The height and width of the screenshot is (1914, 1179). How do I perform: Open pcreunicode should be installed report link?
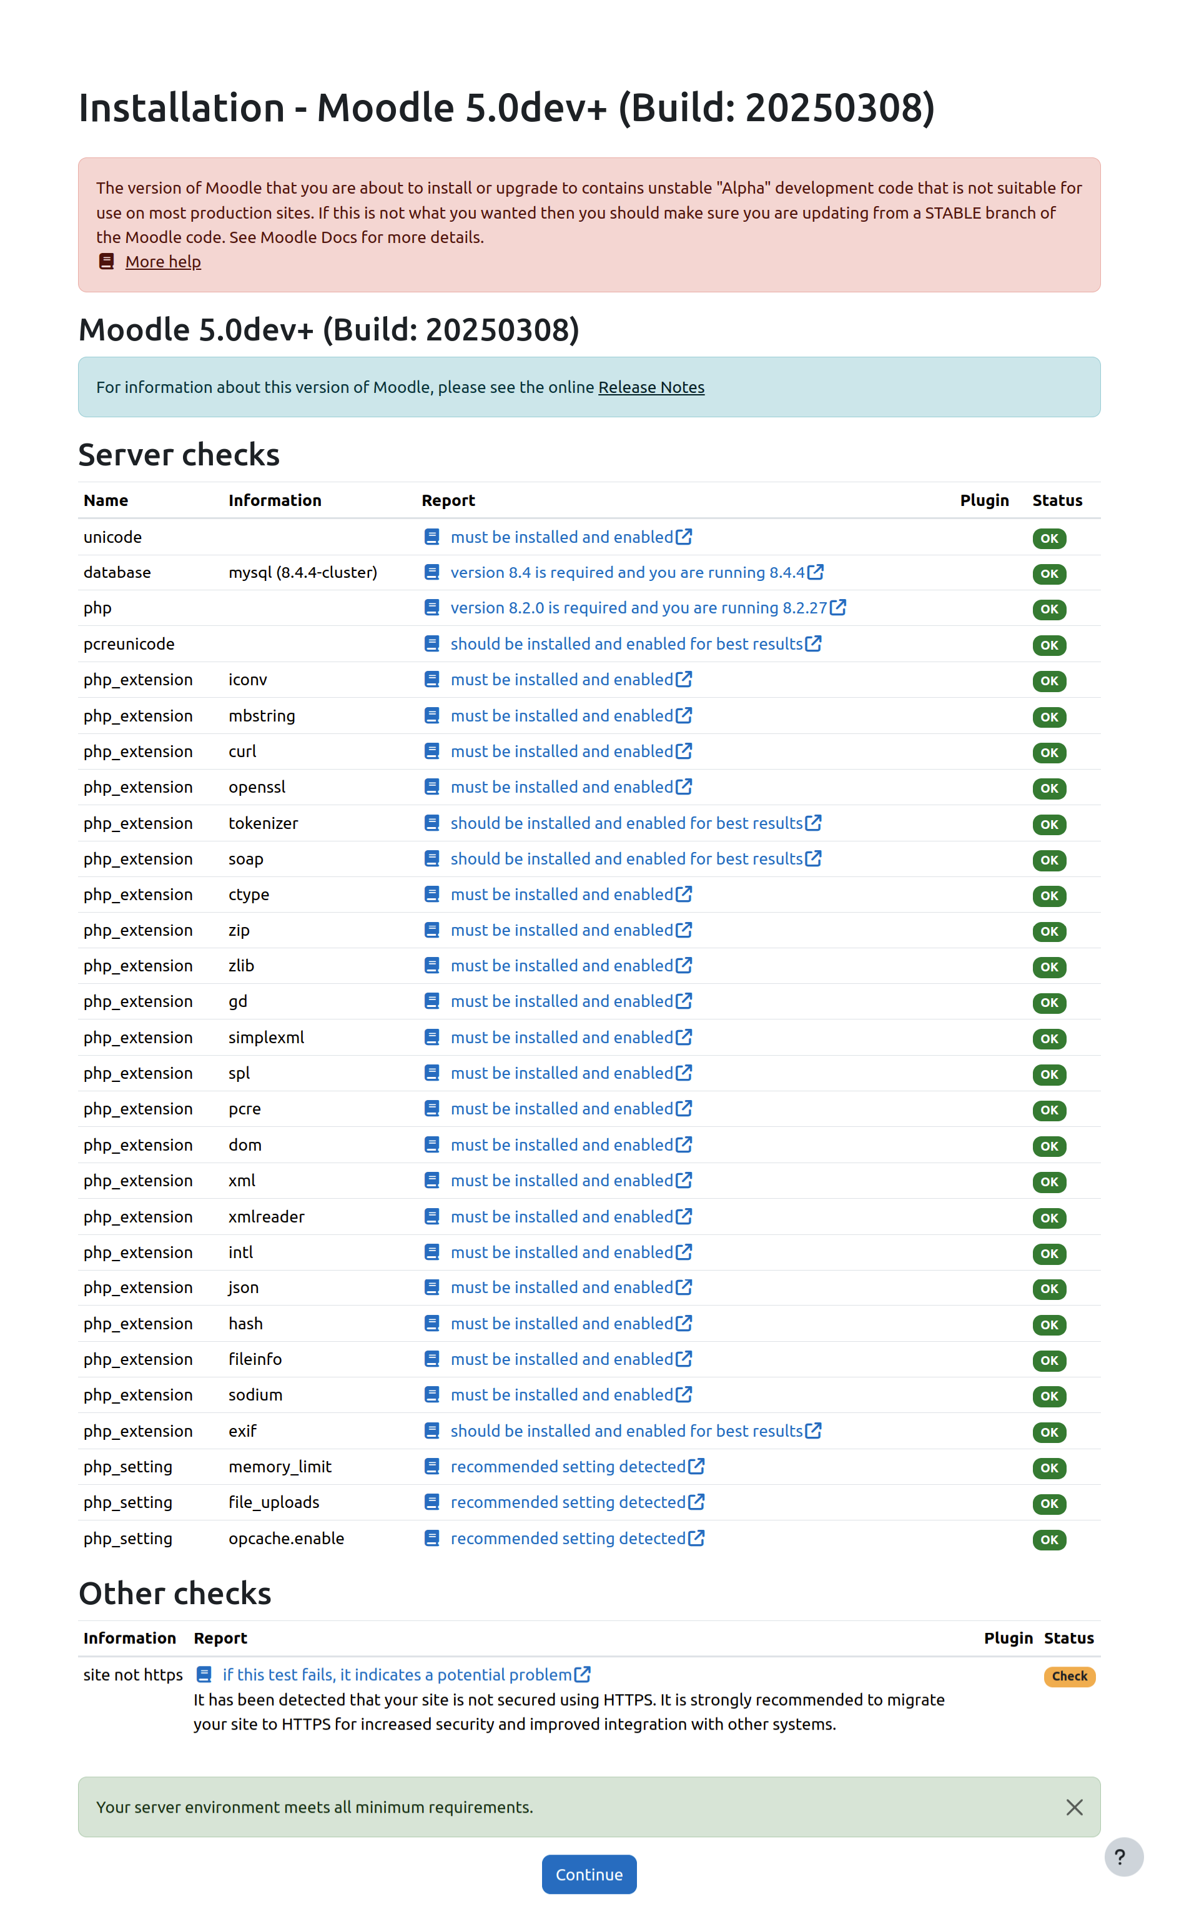[x=636, y=643]
